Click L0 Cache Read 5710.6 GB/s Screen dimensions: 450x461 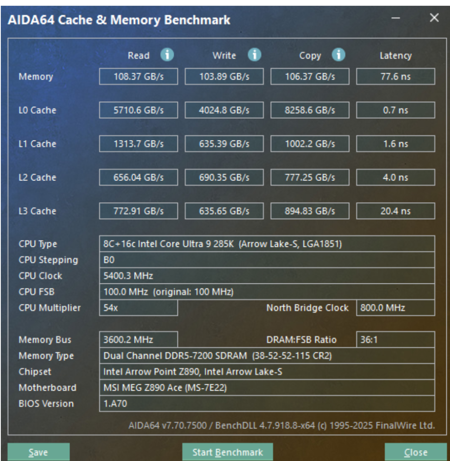tap(138, 110)
